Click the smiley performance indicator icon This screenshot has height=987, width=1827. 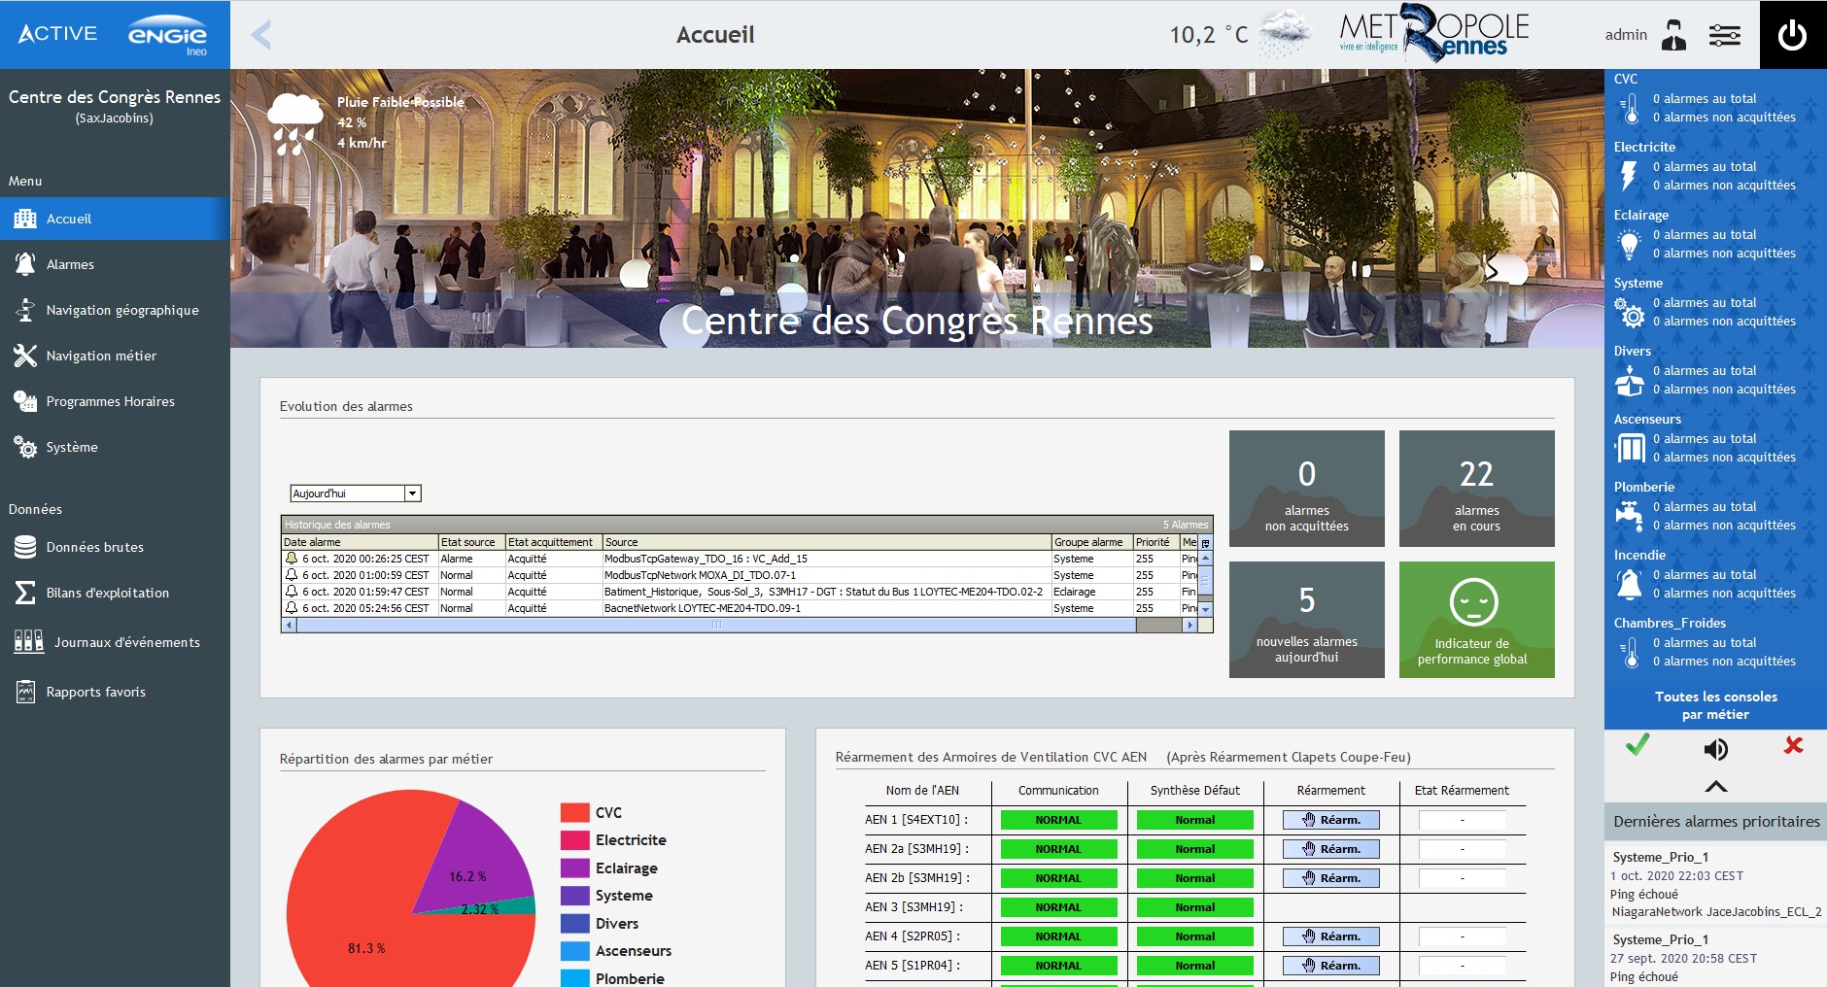pyautogui.click(x=1474, y=602)
